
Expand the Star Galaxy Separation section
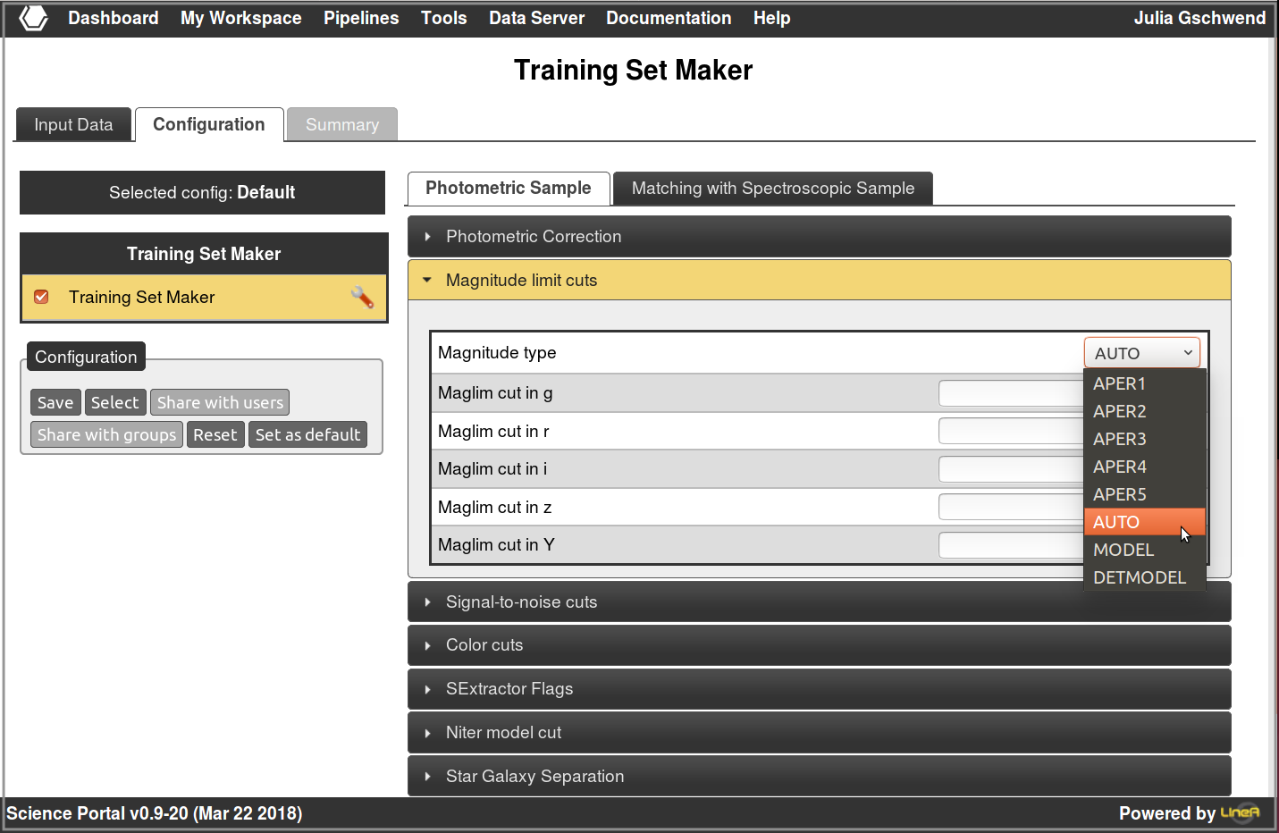tap(819, 777)
